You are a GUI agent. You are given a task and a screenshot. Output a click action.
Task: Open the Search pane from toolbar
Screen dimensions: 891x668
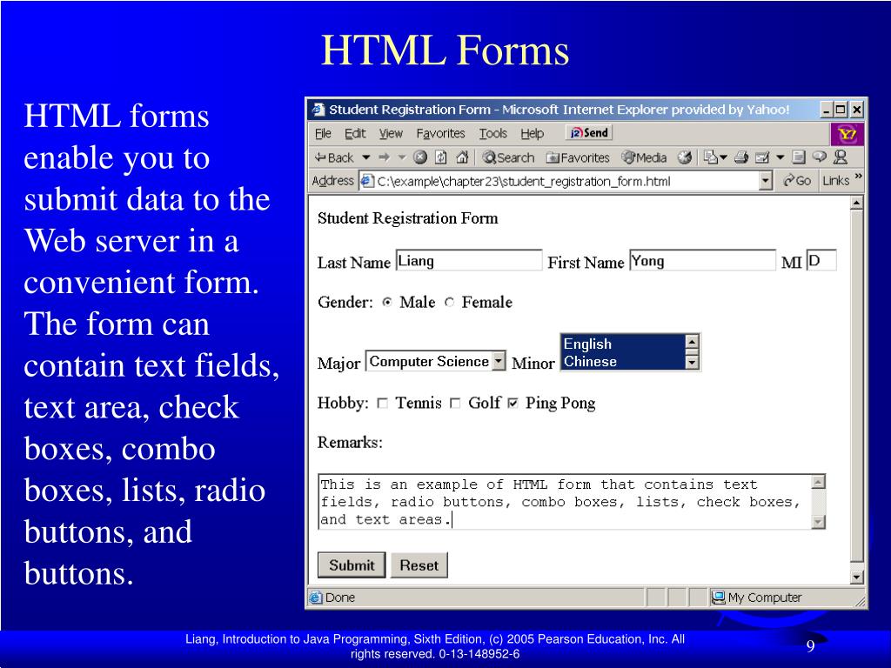coord(508,157)
